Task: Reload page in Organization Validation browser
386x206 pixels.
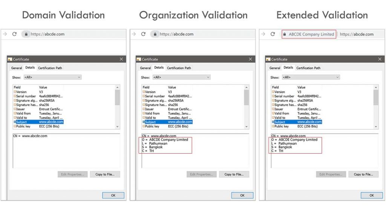Action: coord(144,34)
